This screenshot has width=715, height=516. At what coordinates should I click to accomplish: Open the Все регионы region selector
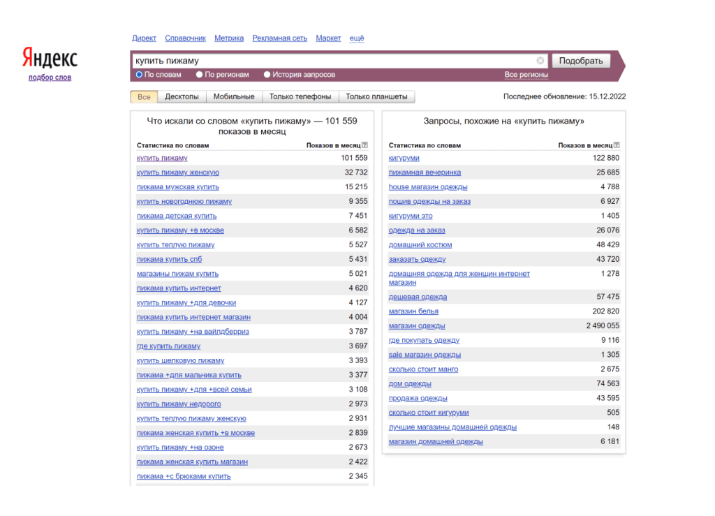pyautogui.click(x=526, y=75)
